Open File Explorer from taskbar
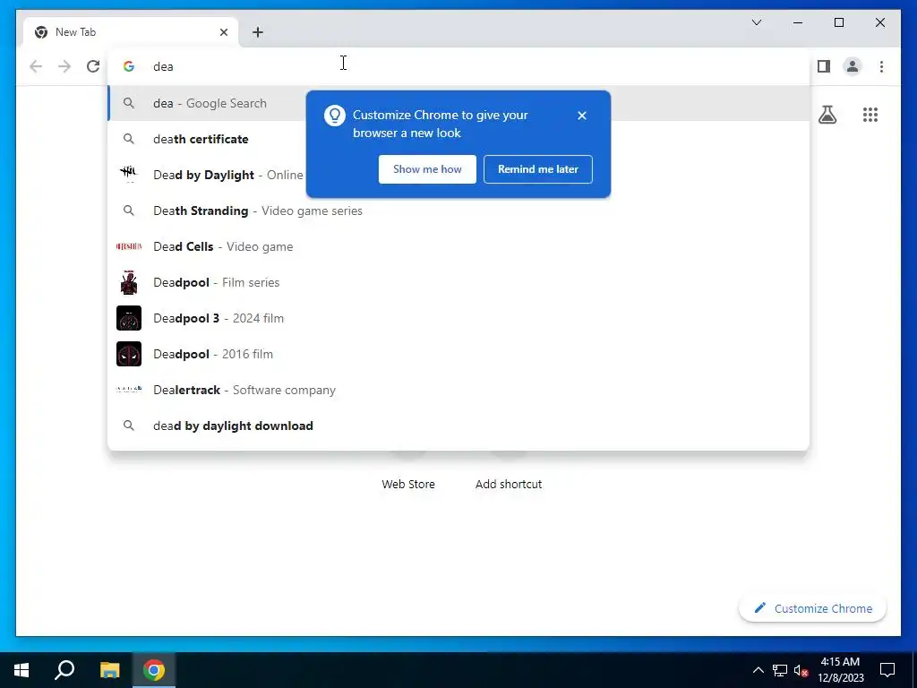 109,670
